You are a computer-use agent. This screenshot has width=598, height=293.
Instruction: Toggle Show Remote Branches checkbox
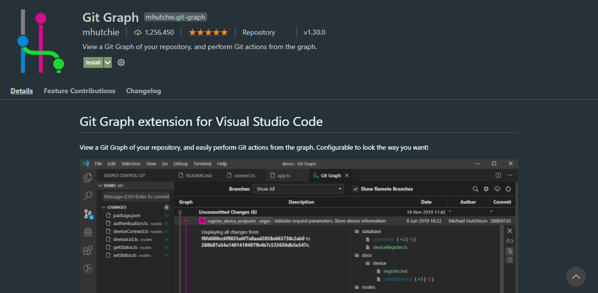(x=356, y=189)
